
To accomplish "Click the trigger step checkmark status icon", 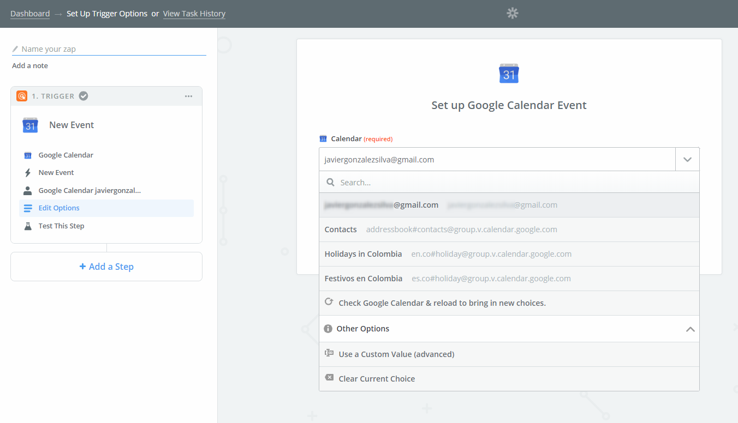I will coord(84,96).
